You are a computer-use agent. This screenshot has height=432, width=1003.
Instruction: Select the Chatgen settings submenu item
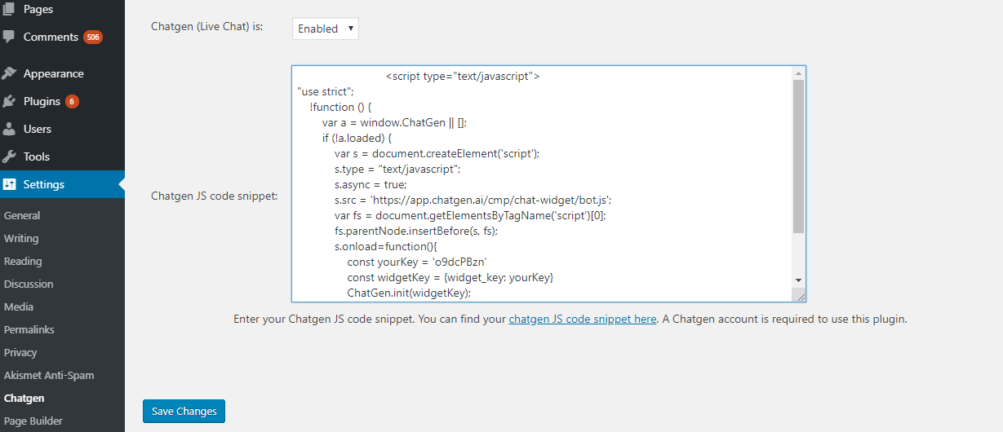tap(24, 398)
